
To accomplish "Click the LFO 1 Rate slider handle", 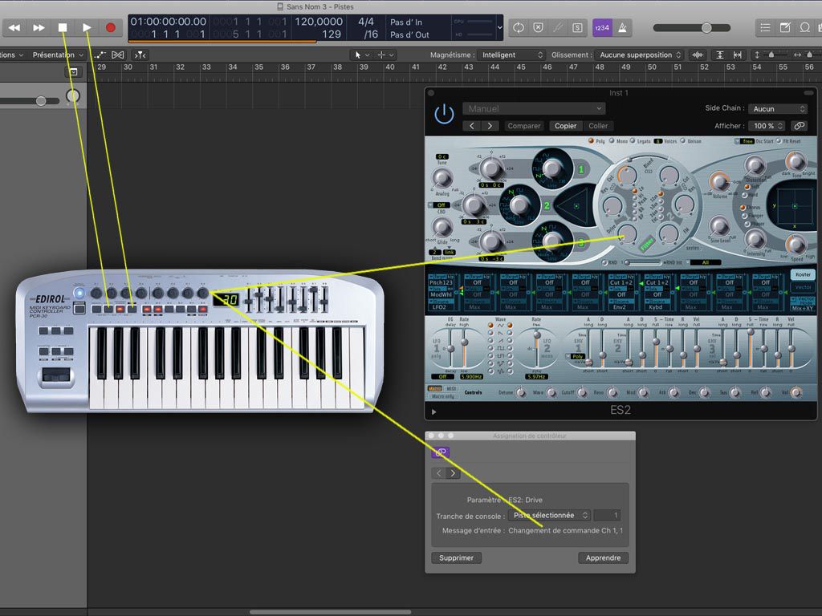I will pyautogui.click(x=465, y=342).
